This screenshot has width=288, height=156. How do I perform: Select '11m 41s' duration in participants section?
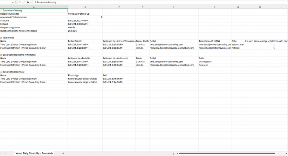point(143,45)
